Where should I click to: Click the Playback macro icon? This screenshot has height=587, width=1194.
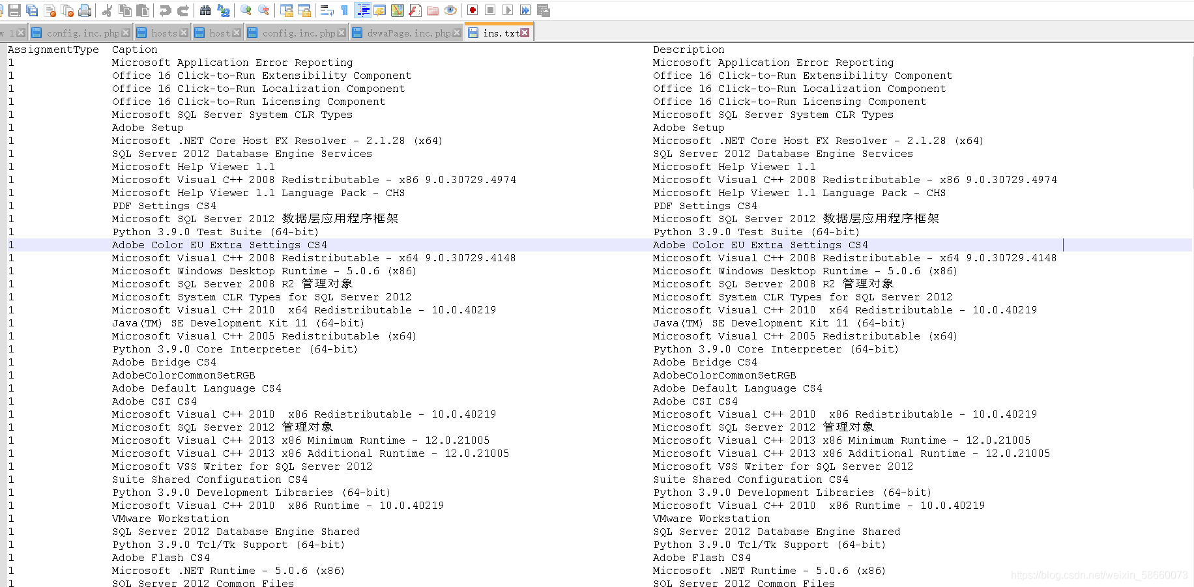tap(508, 10)
